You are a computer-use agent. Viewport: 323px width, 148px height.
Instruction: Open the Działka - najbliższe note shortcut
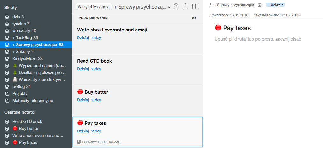(36, 72)
